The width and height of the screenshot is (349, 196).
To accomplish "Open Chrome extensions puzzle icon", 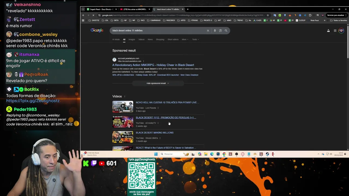I will click(x=310, y=15).
